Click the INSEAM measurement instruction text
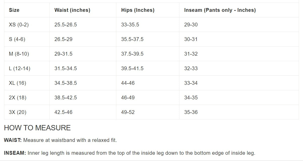 (130, 153)
